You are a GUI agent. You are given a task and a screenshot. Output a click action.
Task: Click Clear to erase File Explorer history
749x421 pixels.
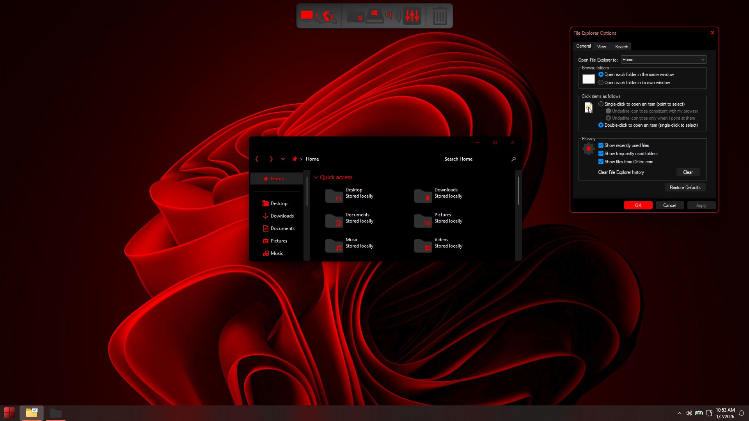688,172
